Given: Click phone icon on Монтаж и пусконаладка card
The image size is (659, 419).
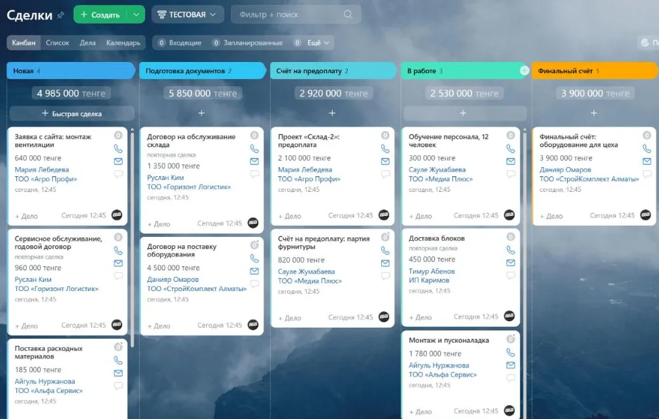Looking at the screenshot, I should (x=511, y=352).
